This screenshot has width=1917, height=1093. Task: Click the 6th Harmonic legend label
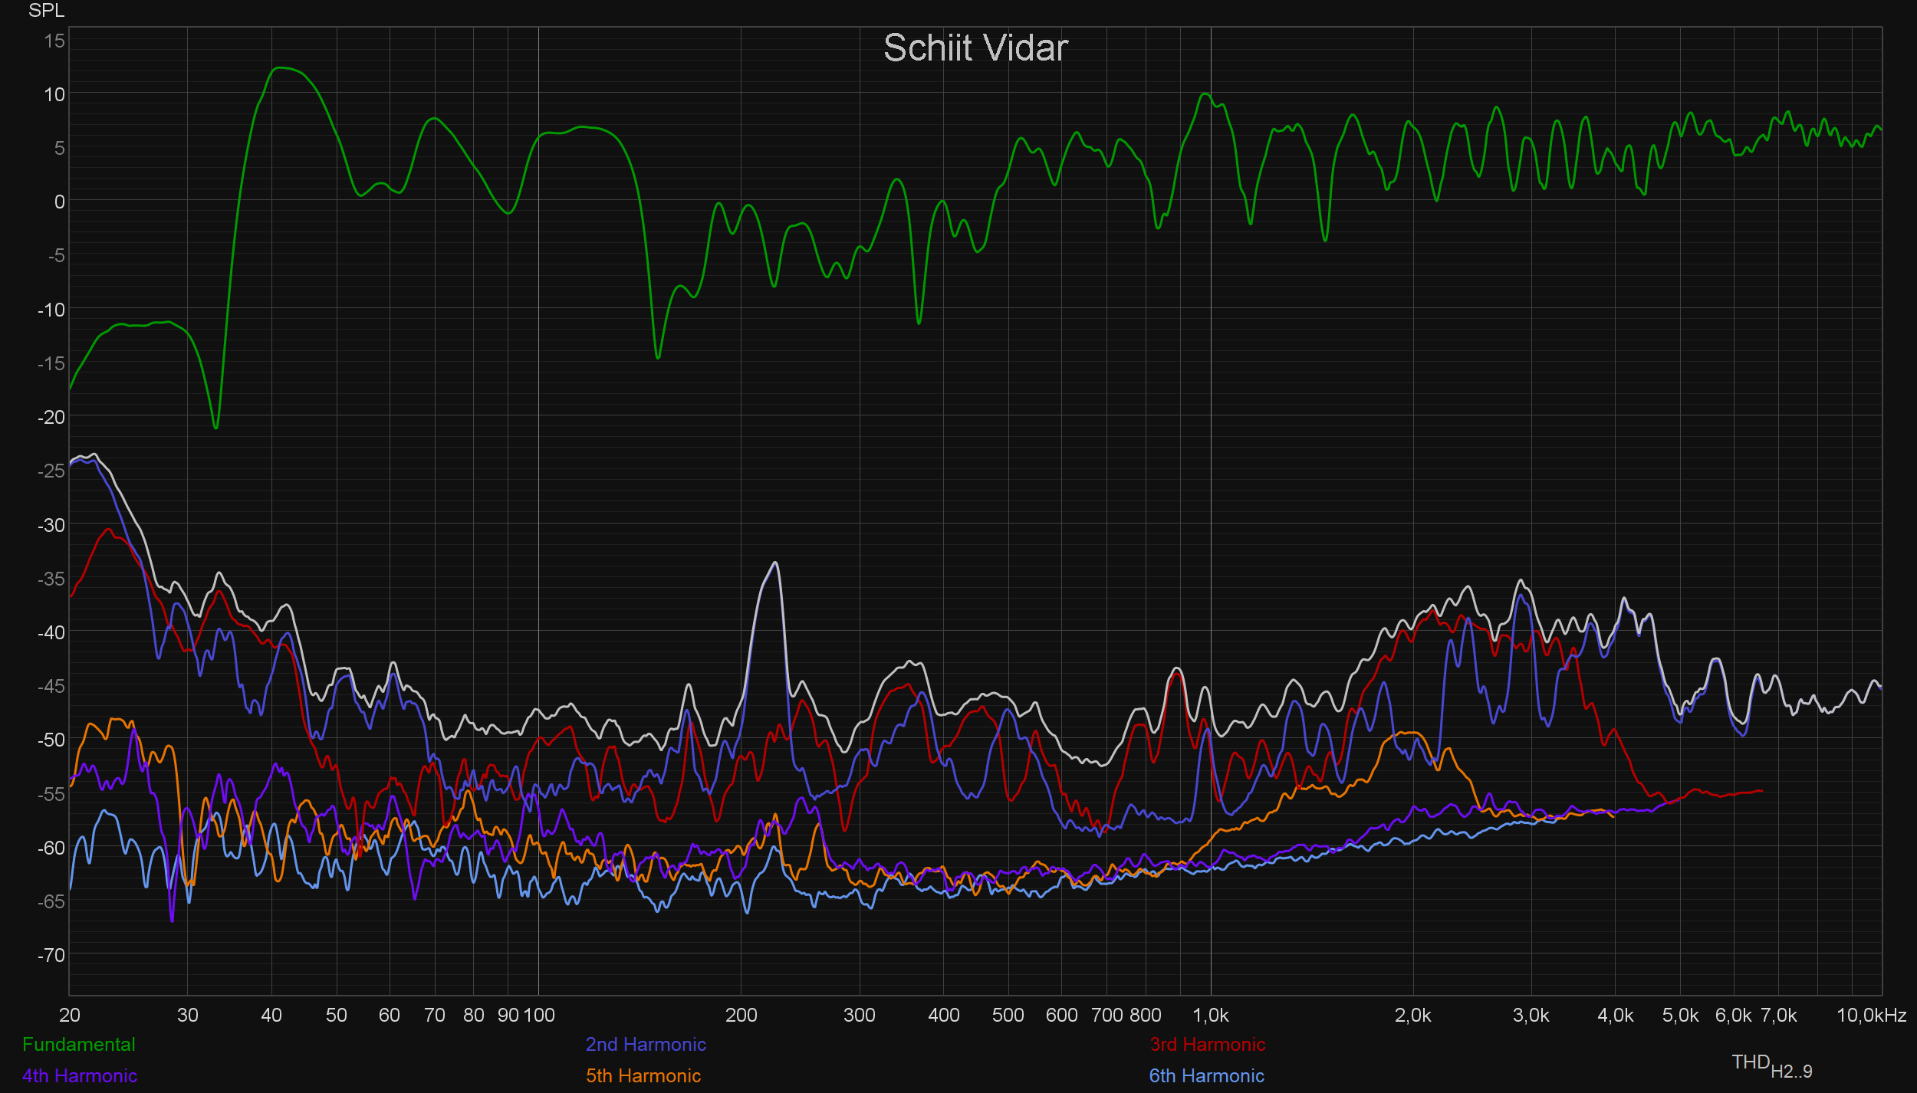coord(1206,1075)
